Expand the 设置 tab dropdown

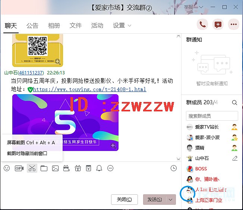(x=130, y=26)
